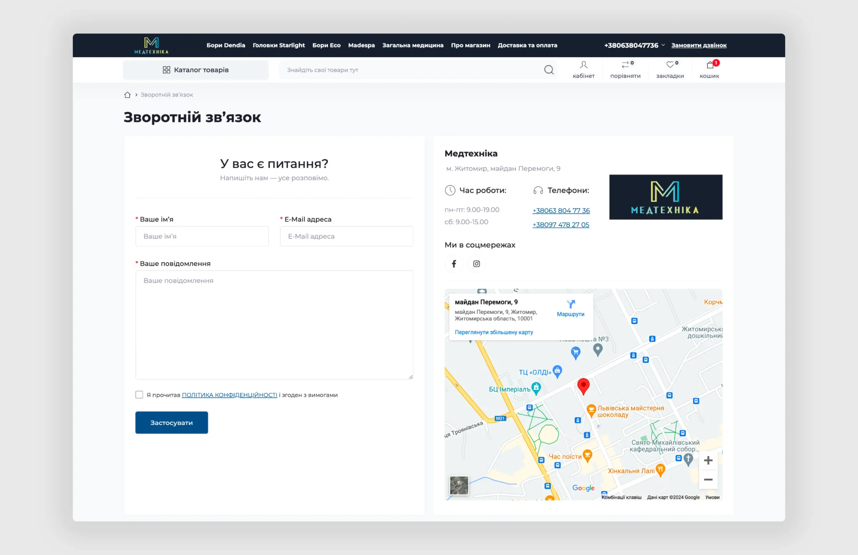Click the Ваше ім'я input field

click(x=202, y=236)
